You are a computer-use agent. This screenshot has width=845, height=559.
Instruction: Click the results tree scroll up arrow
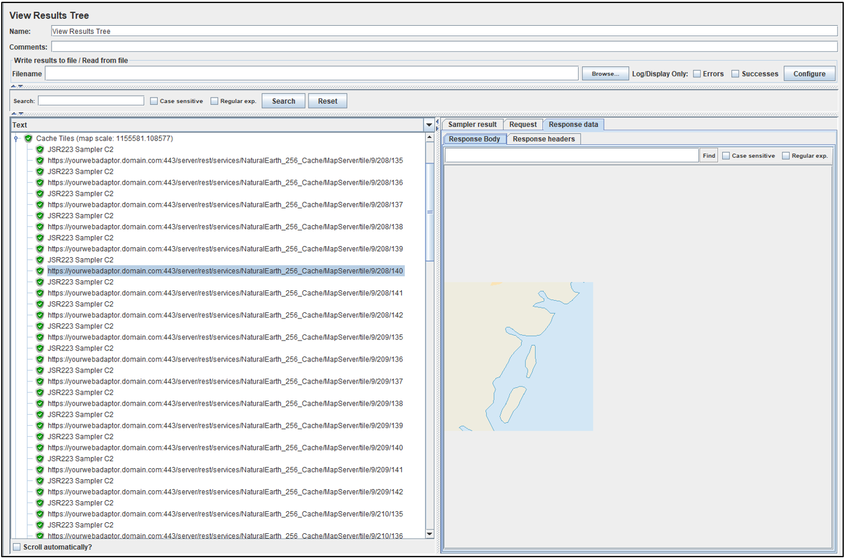430,137
